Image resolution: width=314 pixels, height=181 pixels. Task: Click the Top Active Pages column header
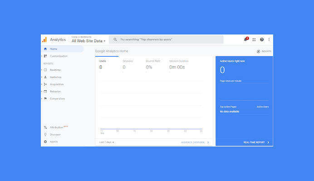[x=228, y=107]
